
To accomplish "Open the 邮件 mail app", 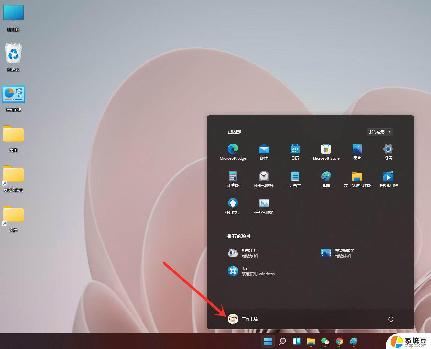I will click(x=264, y=152).
